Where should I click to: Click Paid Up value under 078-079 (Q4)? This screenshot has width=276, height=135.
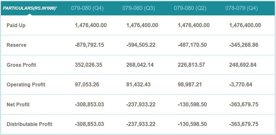(245, 25)
